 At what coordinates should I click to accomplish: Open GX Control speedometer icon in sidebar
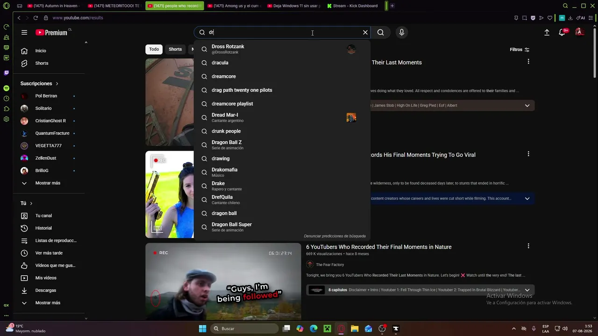point(6,27)
